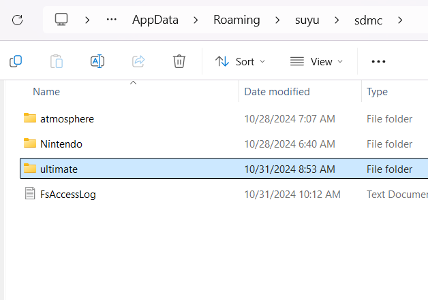The height and width of the screenshot is (300, 428).
Task: Select the FsAccessLog text file
Action: (67, 195)
